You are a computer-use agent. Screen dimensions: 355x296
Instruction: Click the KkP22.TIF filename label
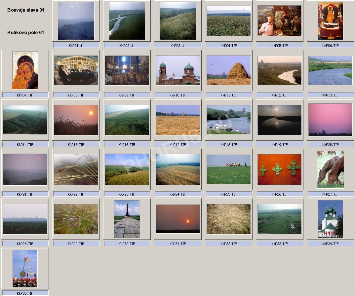[76, 194]
